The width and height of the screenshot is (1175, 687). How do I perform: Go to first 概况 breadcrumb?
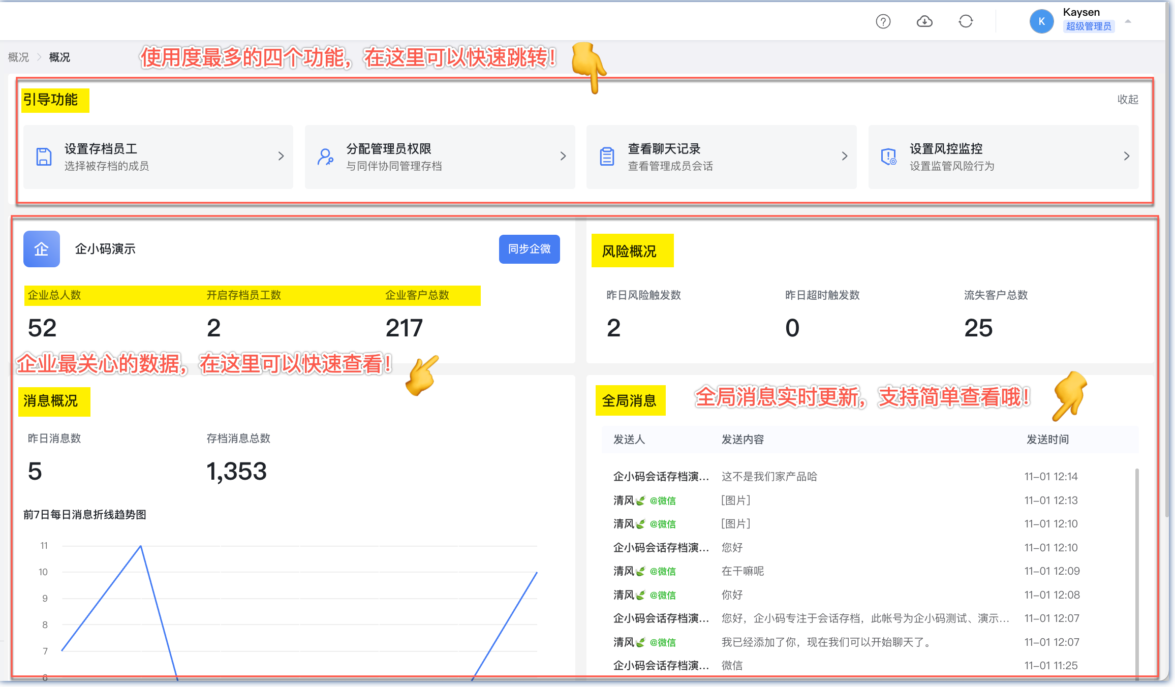(x=18, y=57)
